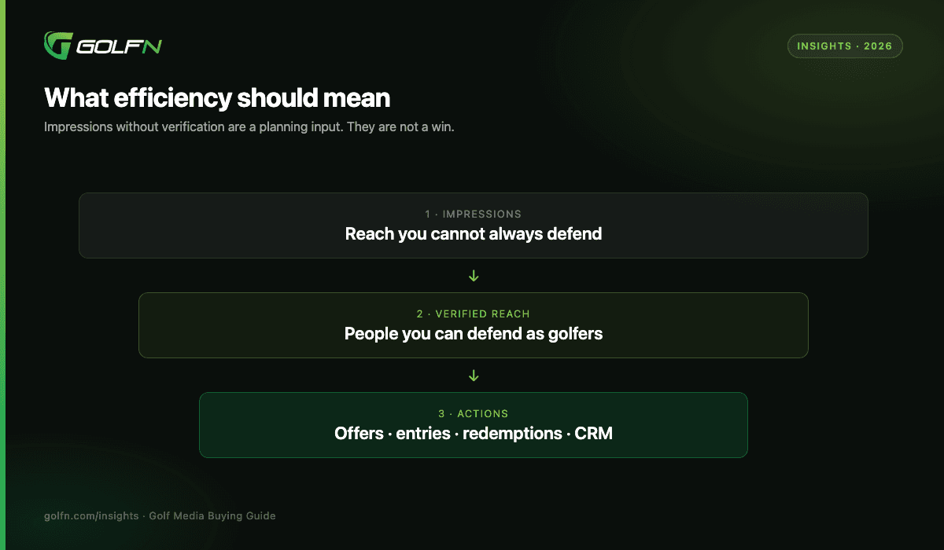This screenshot has width=944, height=550.
Task: Select the heading 'What efficiency should mean'
Action: 217,98
